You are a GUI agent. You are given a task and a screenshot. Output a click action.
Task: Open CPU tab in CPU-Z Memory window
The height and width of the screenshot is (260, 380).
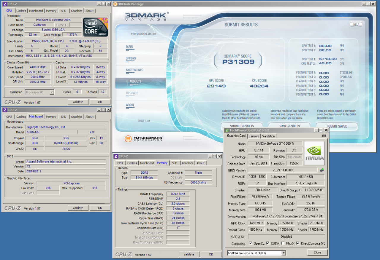[x=120, y=163]
